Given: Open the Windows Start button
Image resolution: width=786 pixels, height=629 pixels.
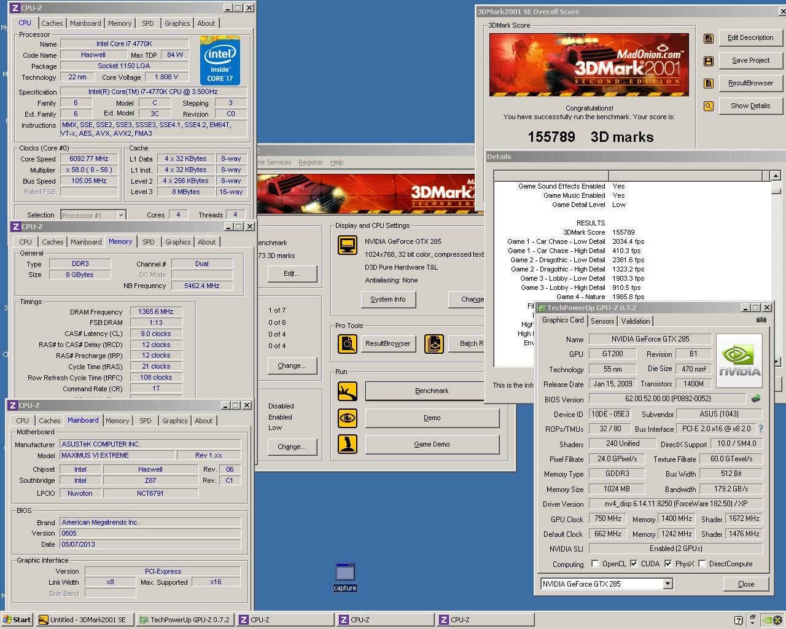Looking at the screenshot, I should (x=17, y=620).
